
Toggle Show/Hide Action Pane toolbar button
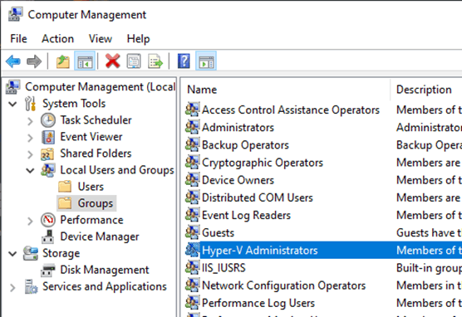tap(206, 61)
